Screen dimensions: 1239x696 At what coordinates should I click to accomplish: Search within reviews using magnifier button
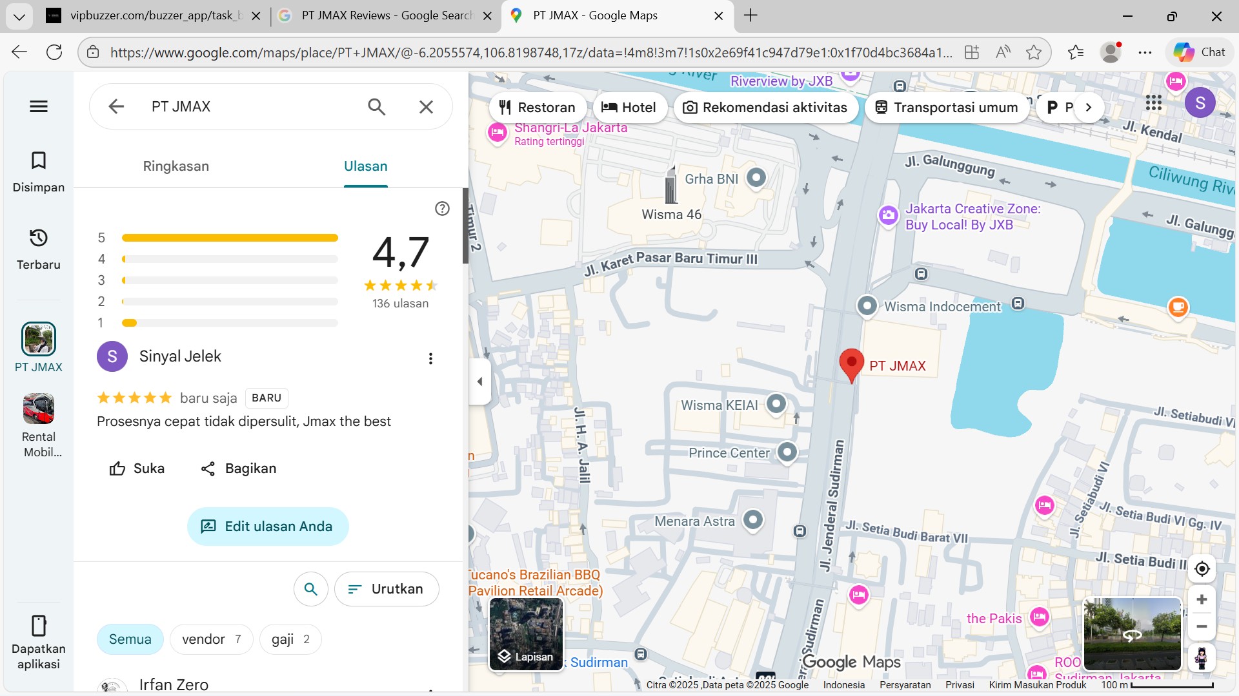coord(311,589)
